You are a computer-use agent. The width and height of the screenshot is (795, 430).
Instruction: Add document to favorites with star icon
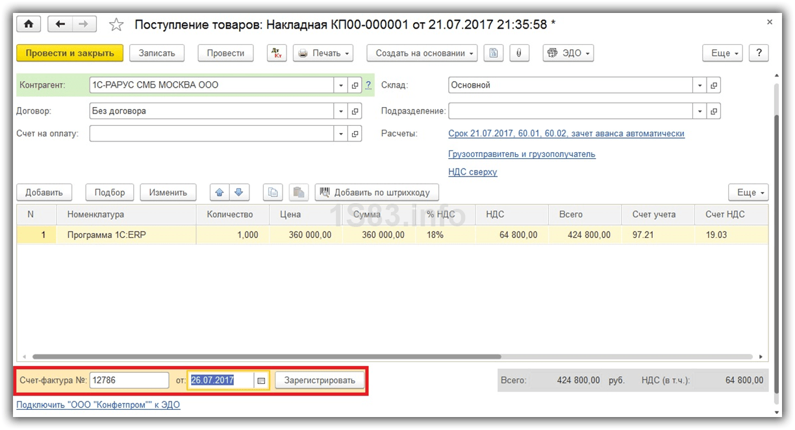116,25
